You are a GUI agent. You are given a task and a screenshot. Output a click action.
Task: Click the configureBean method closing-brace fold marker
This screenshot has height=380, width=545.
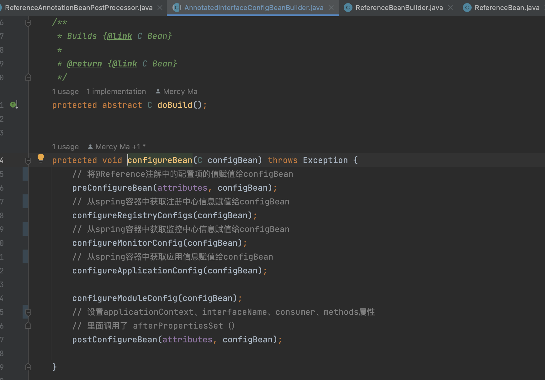(28, 367)
